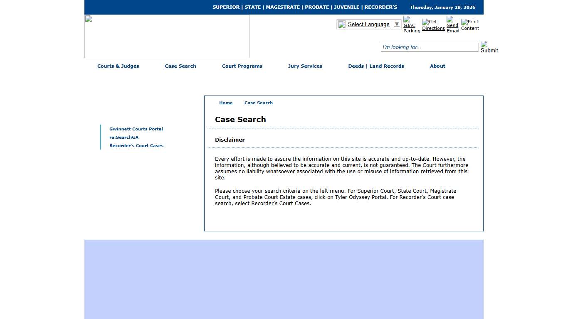Select the Print Content icon

[x=470, y=24]
